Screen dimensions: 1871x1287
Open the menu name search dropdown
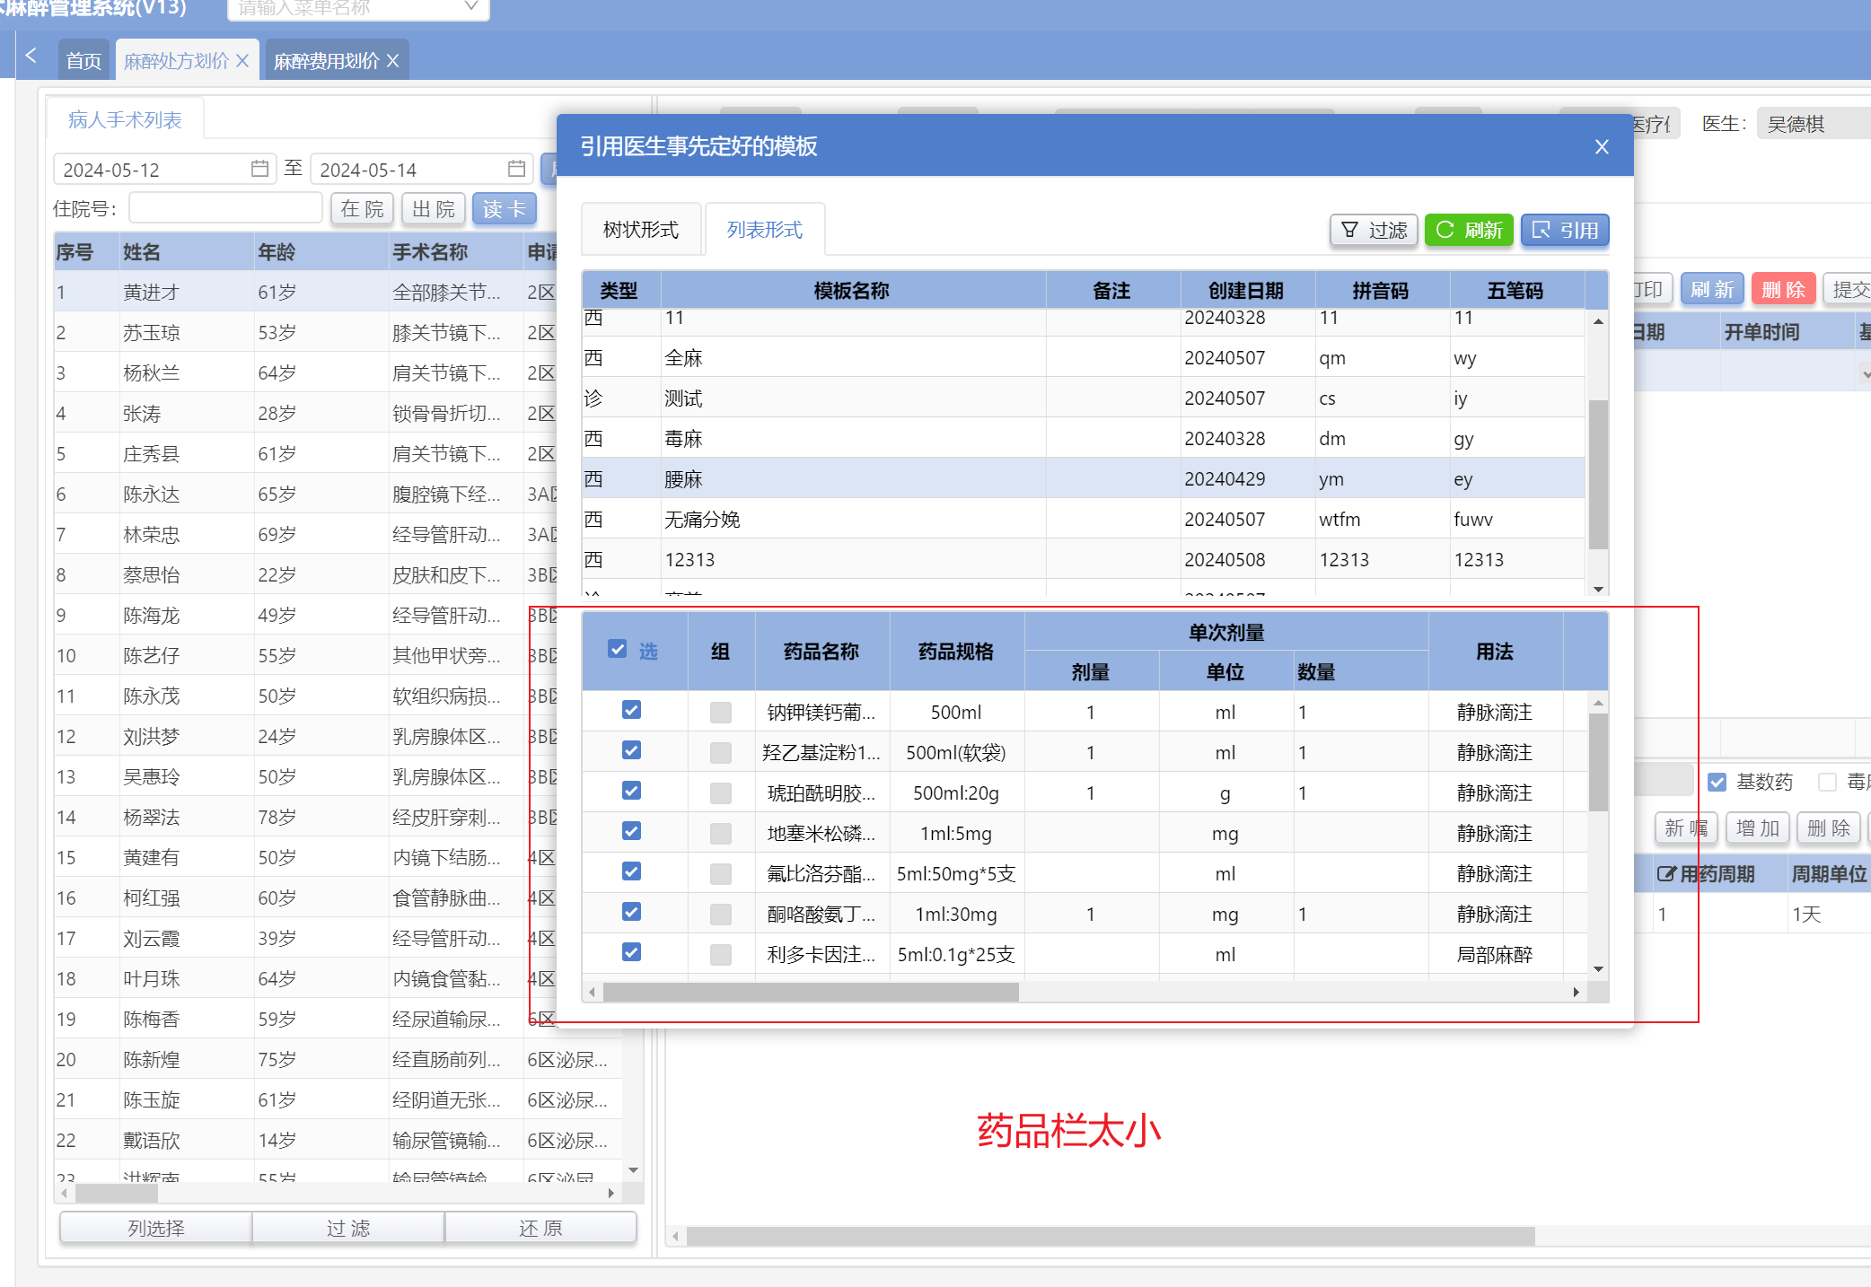pyautogui.click(x=470, y=7)
